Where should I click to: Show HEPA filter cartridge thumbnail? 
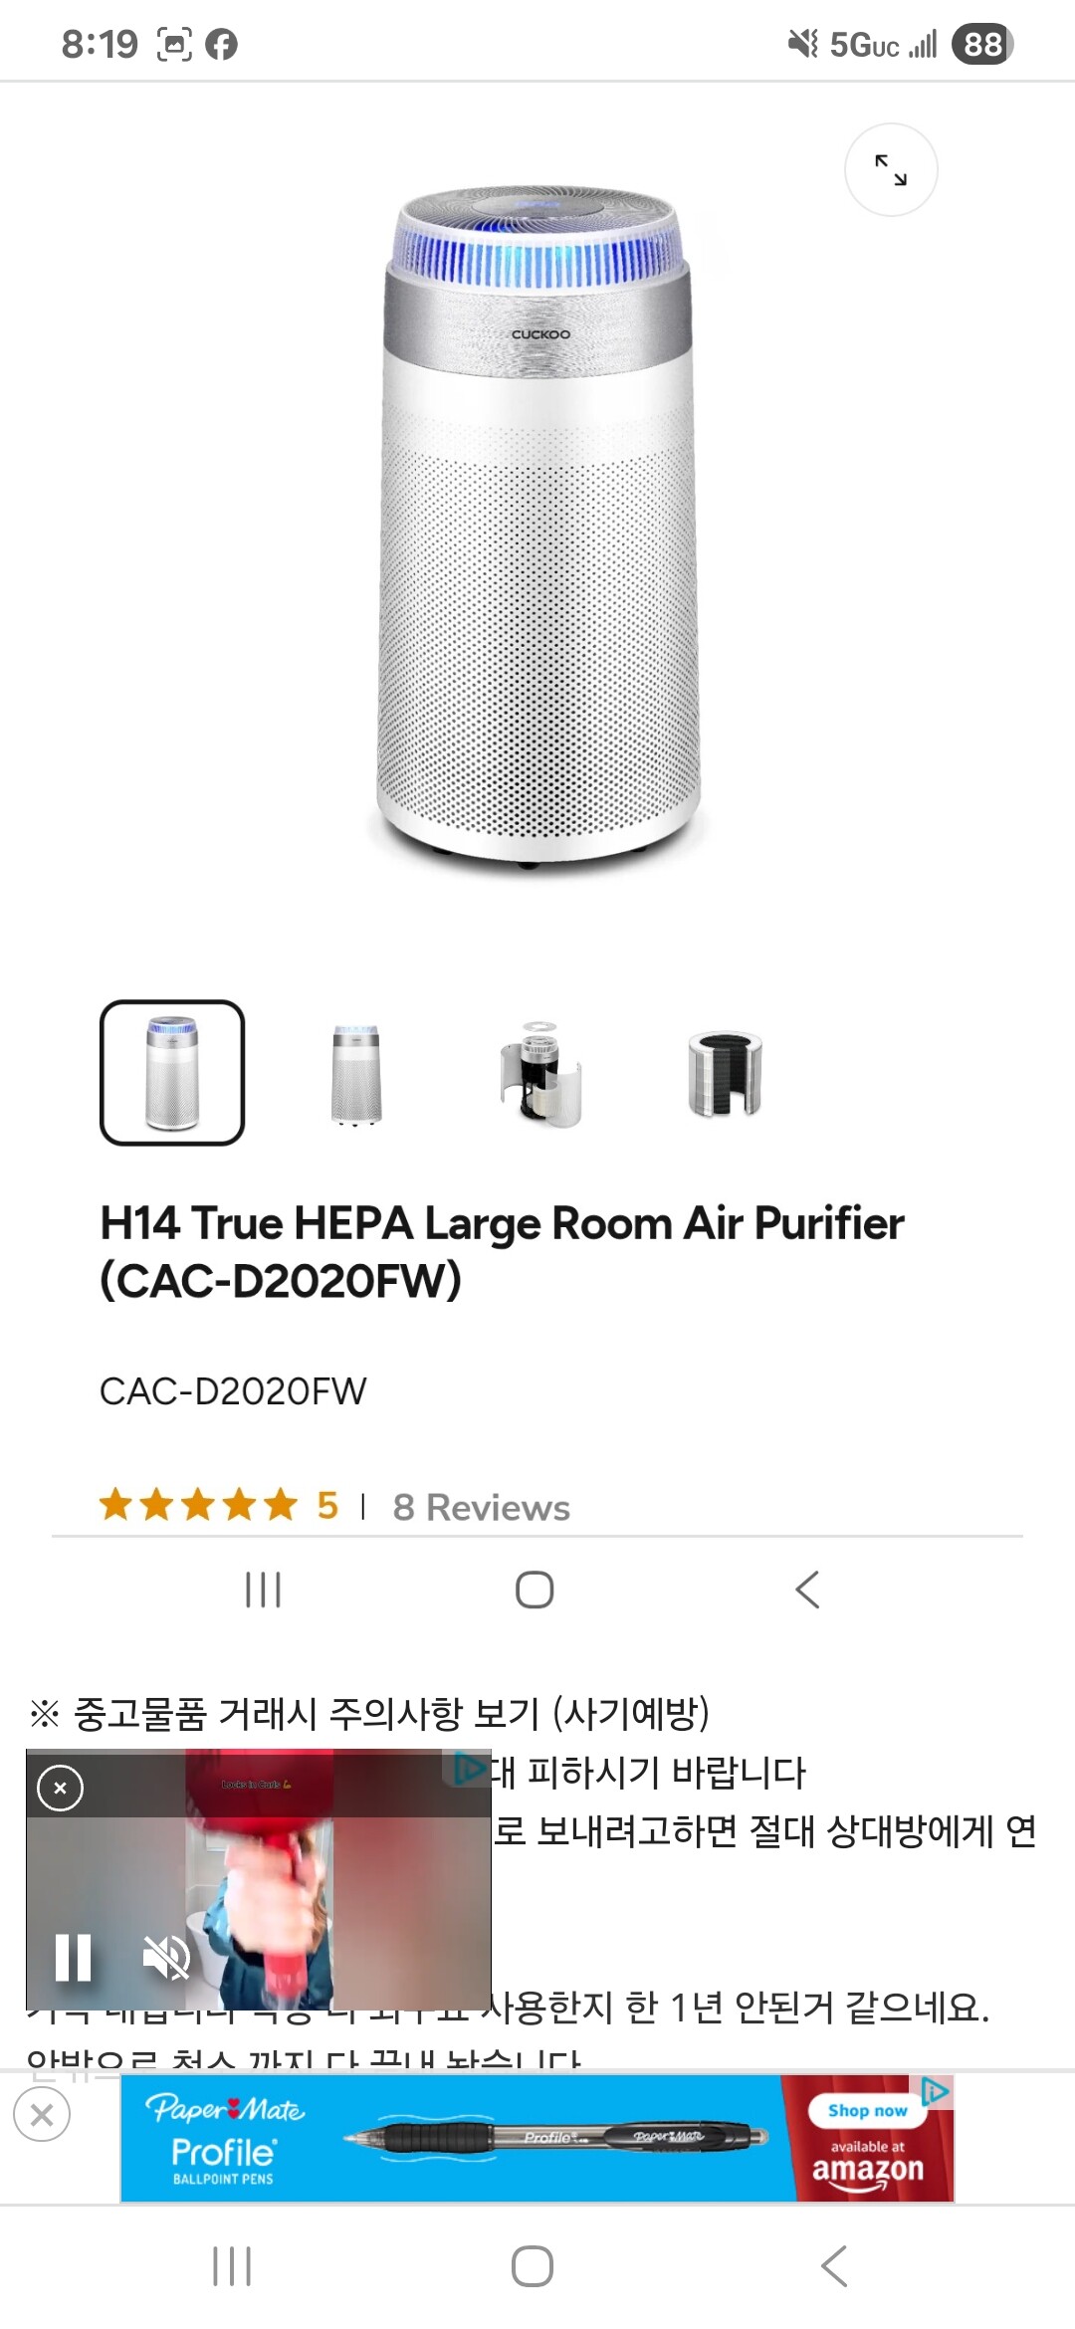pos(725,1074)
